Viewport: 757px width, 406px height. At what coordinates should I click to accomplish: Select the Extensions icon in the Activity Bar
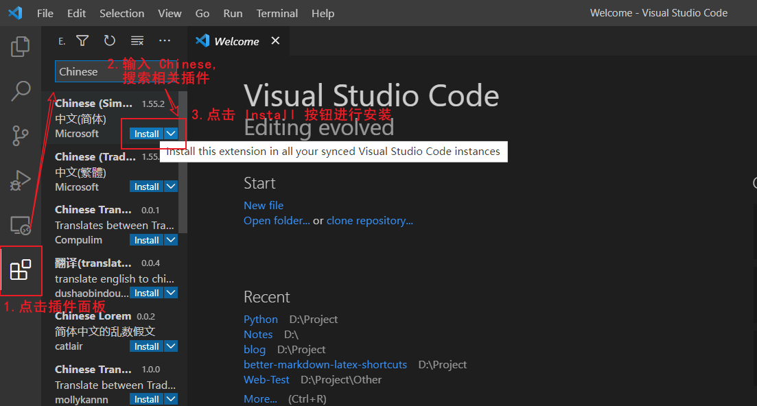tap(20, 270)
